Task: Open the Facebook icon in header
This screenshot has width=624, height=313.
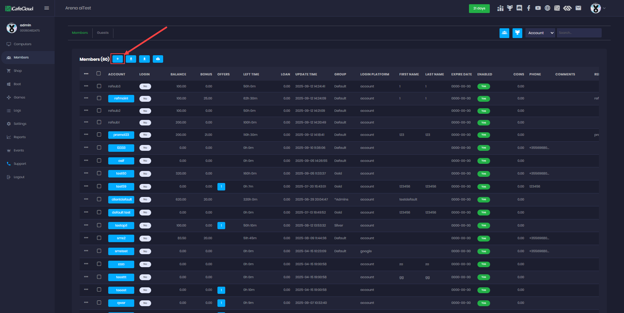Action: pos(528,8)
